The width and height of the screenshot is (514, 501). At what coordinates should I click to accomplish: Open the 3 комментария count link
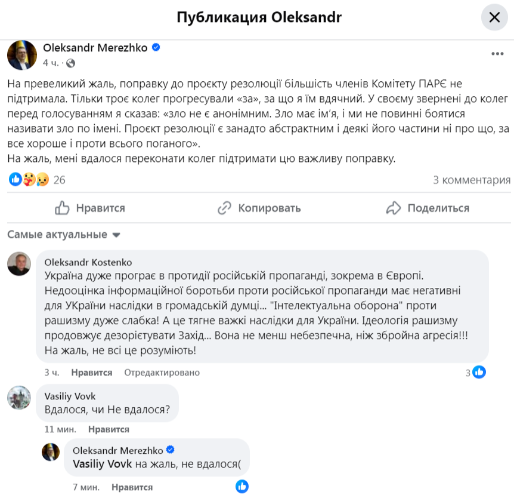click(x=471, y=180)
